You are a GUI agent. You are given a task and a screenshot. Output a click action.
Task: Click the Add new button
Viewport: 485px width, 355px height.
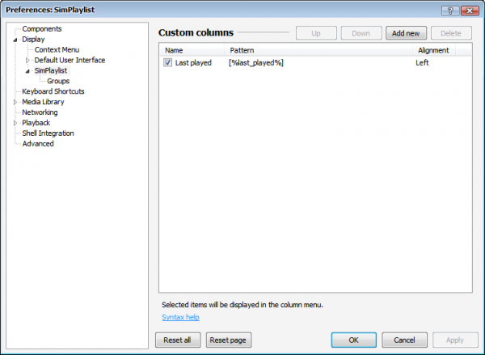click(x=406, y=33)
